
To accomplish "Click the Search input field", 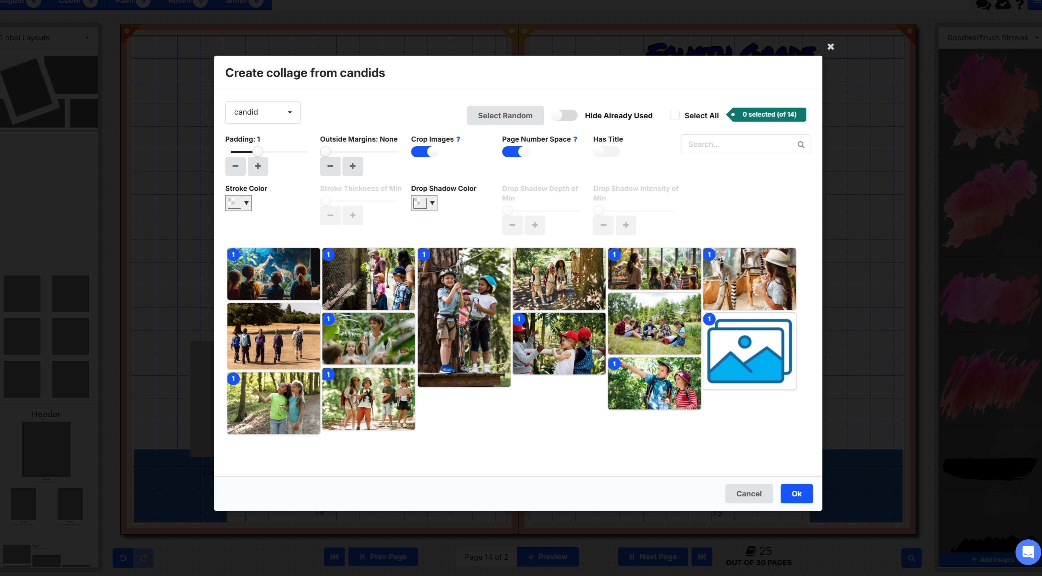I will [738, 144].
